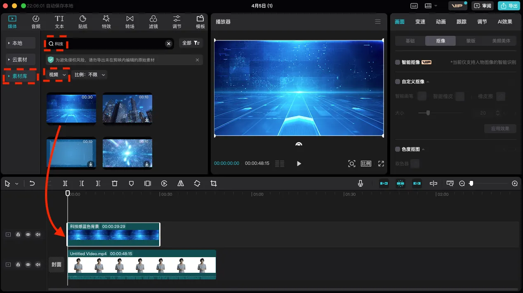523x293 pixels.
Task: Switch to the 跟踪 tracking tab
Action: click(x=462, y=22)
